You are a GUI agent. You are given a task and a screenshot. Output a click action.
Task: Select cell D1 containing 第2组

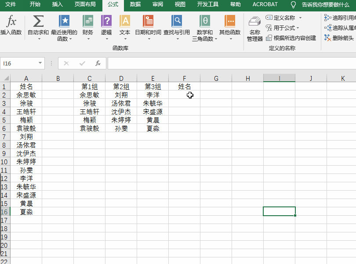point(121,87)
